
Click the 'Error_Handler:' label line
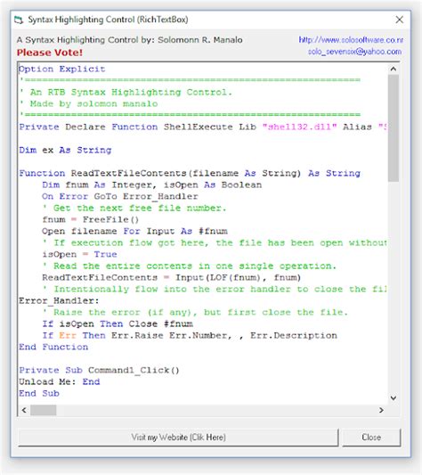coord(59,300)
